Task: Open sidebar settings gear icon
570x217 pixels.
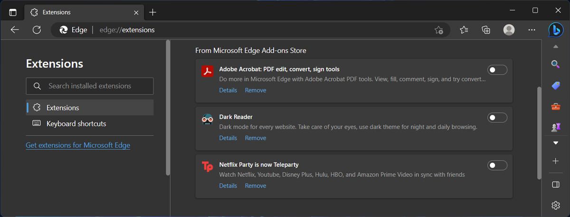Action: click(x=555, y=205)
